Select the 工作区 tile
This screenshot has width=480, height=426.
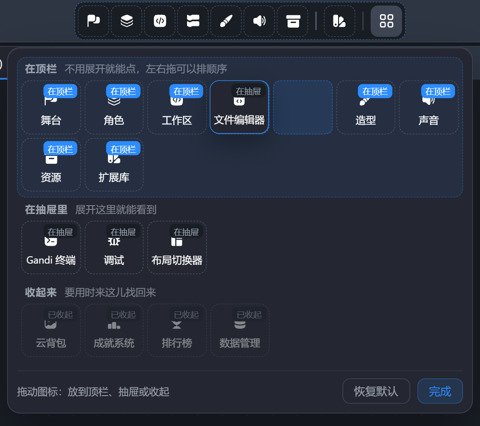click(x=177, y=107)
